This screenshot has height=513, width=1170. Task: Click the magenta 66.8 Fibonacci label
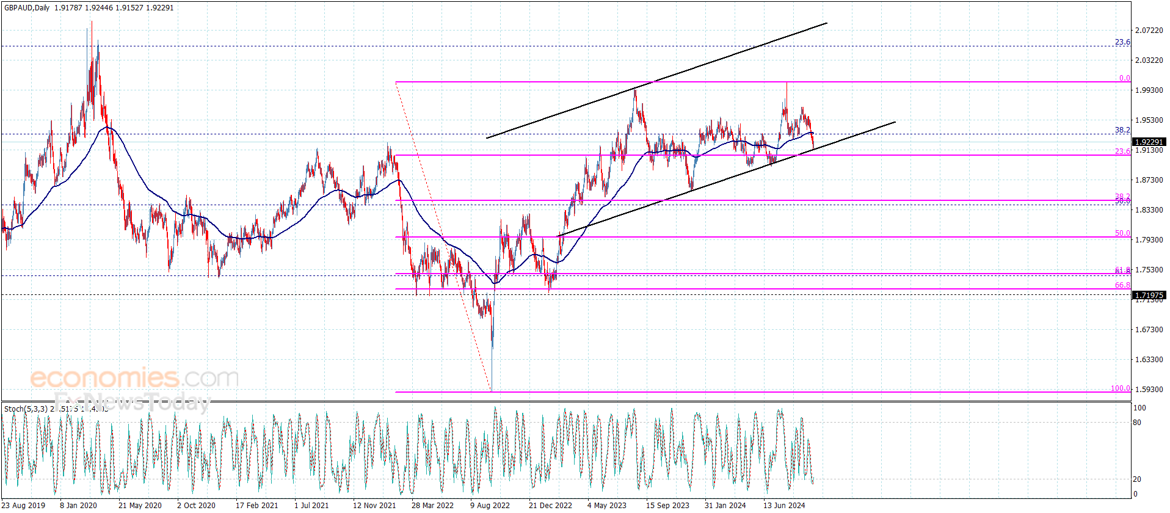point(1122,285)
